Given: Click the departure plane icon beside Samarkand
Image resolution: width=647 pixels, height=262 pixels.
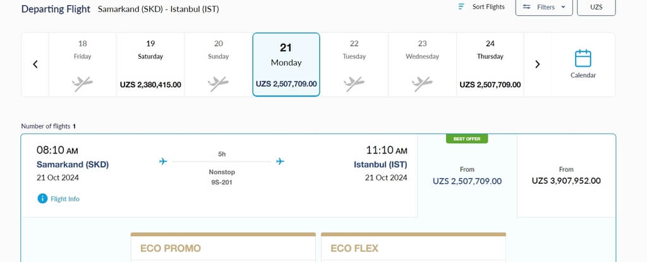Looking at the screenshot, I should click(164, 162).
